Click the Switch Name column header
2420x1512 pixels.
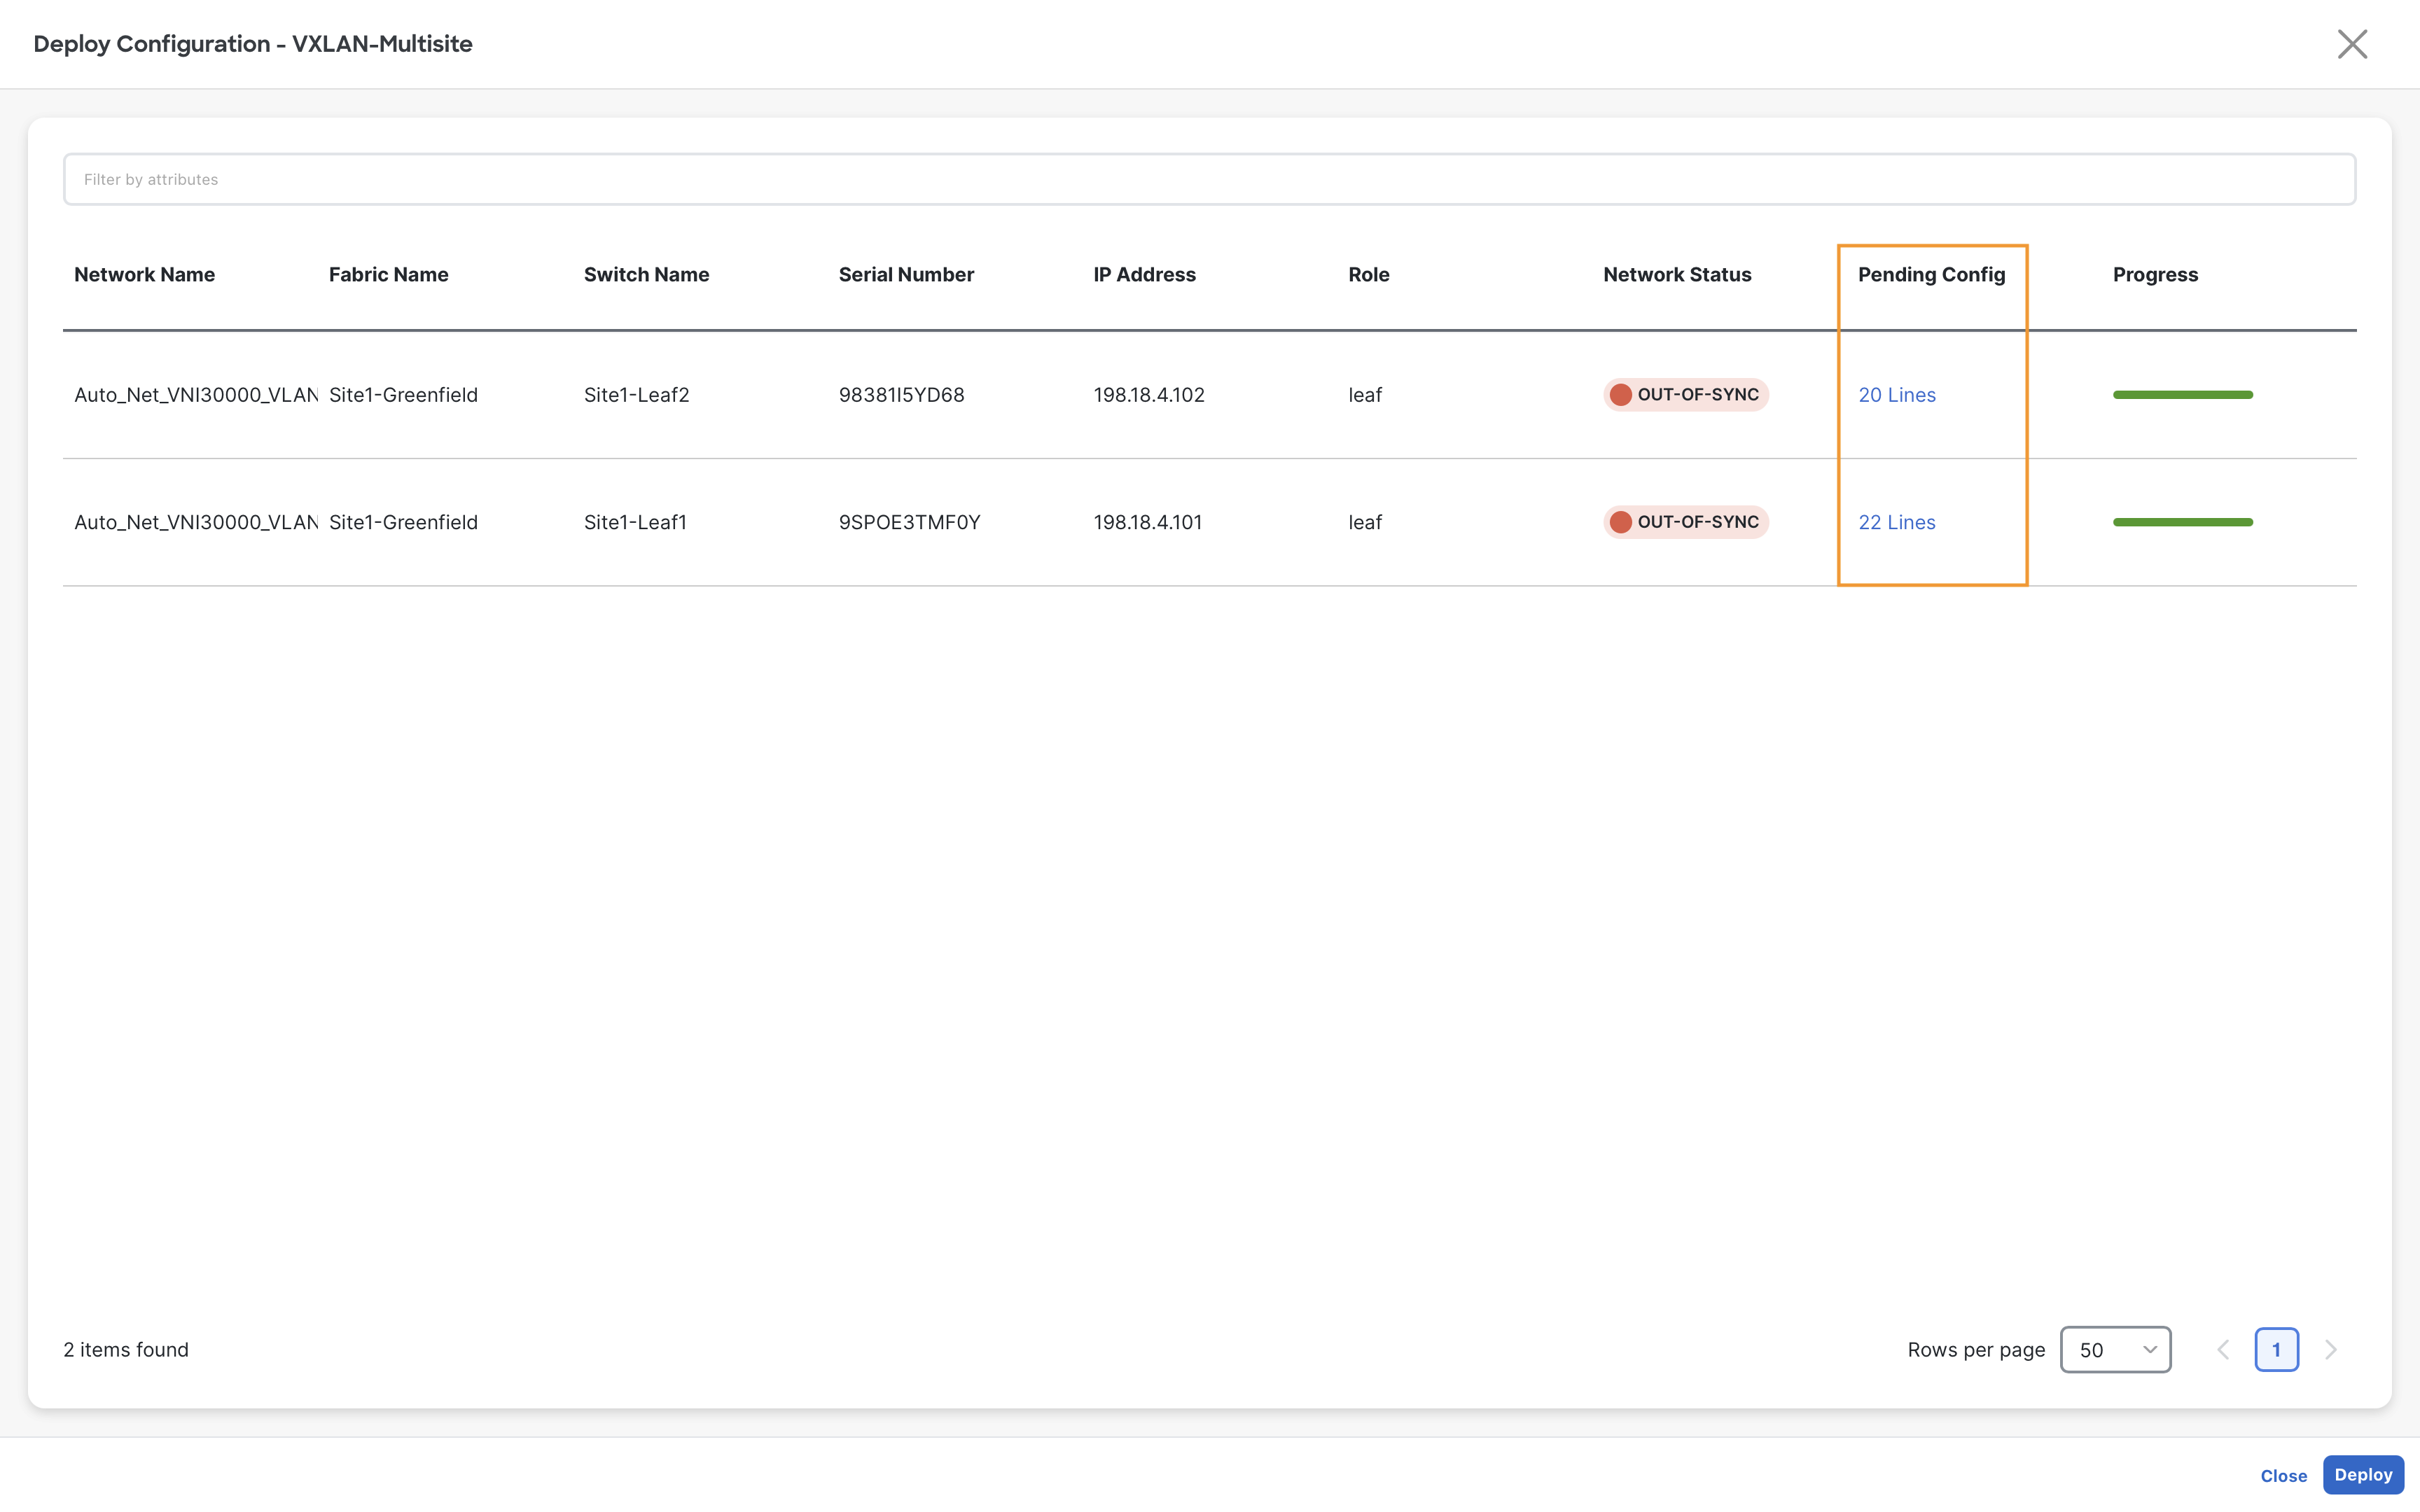(x=646, y=275)
